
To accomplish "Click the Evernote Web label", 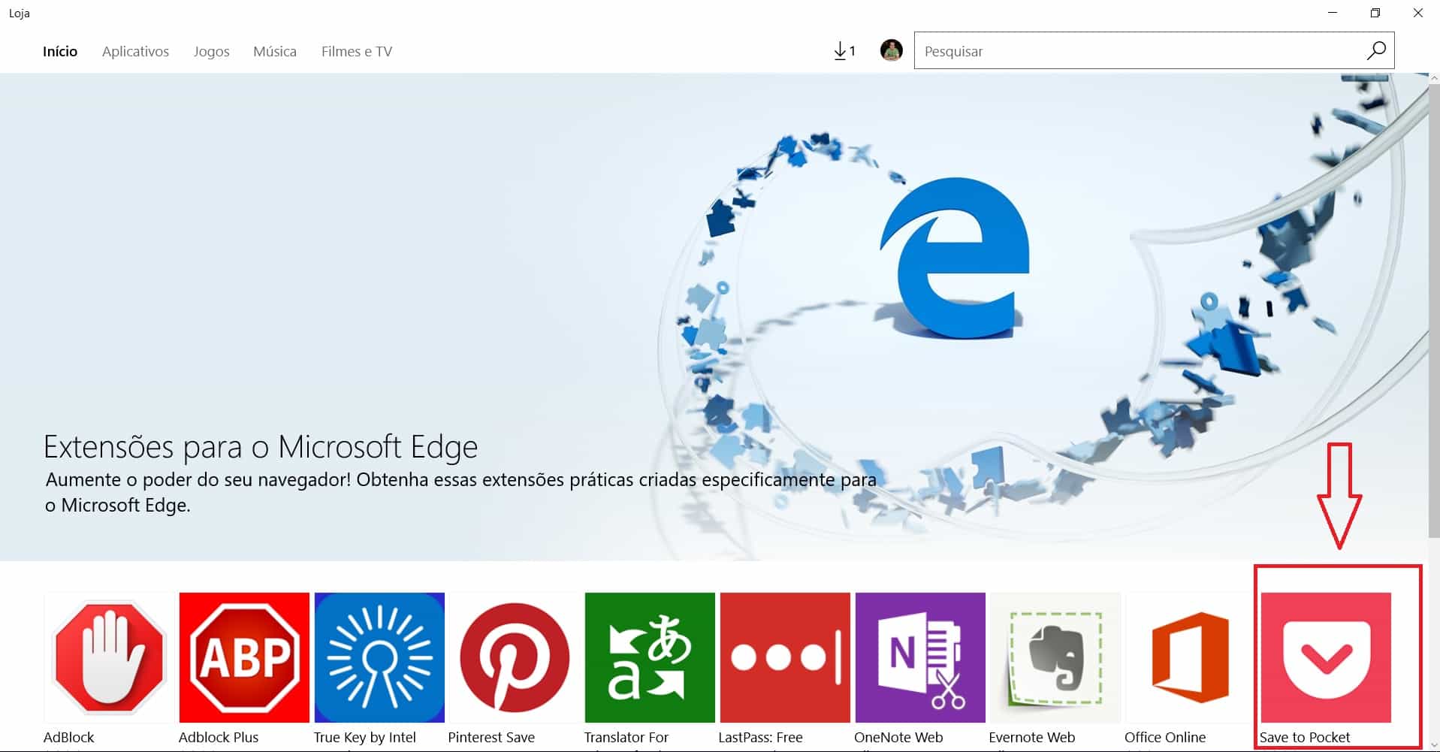I will pos(1032,737).
